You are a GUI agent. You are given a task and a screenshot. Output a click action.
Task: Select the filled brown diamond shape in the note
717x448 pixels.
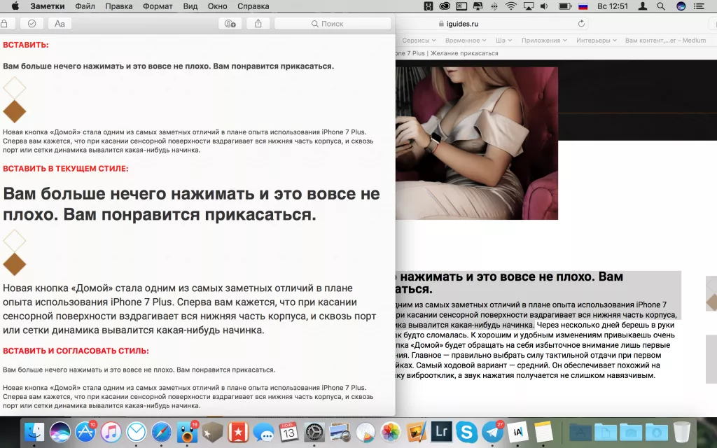click(14, 111)
